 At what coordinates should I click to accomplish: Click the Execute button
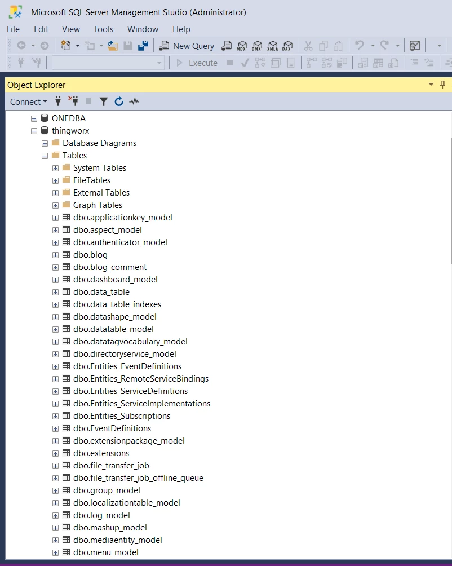[197, 63]
